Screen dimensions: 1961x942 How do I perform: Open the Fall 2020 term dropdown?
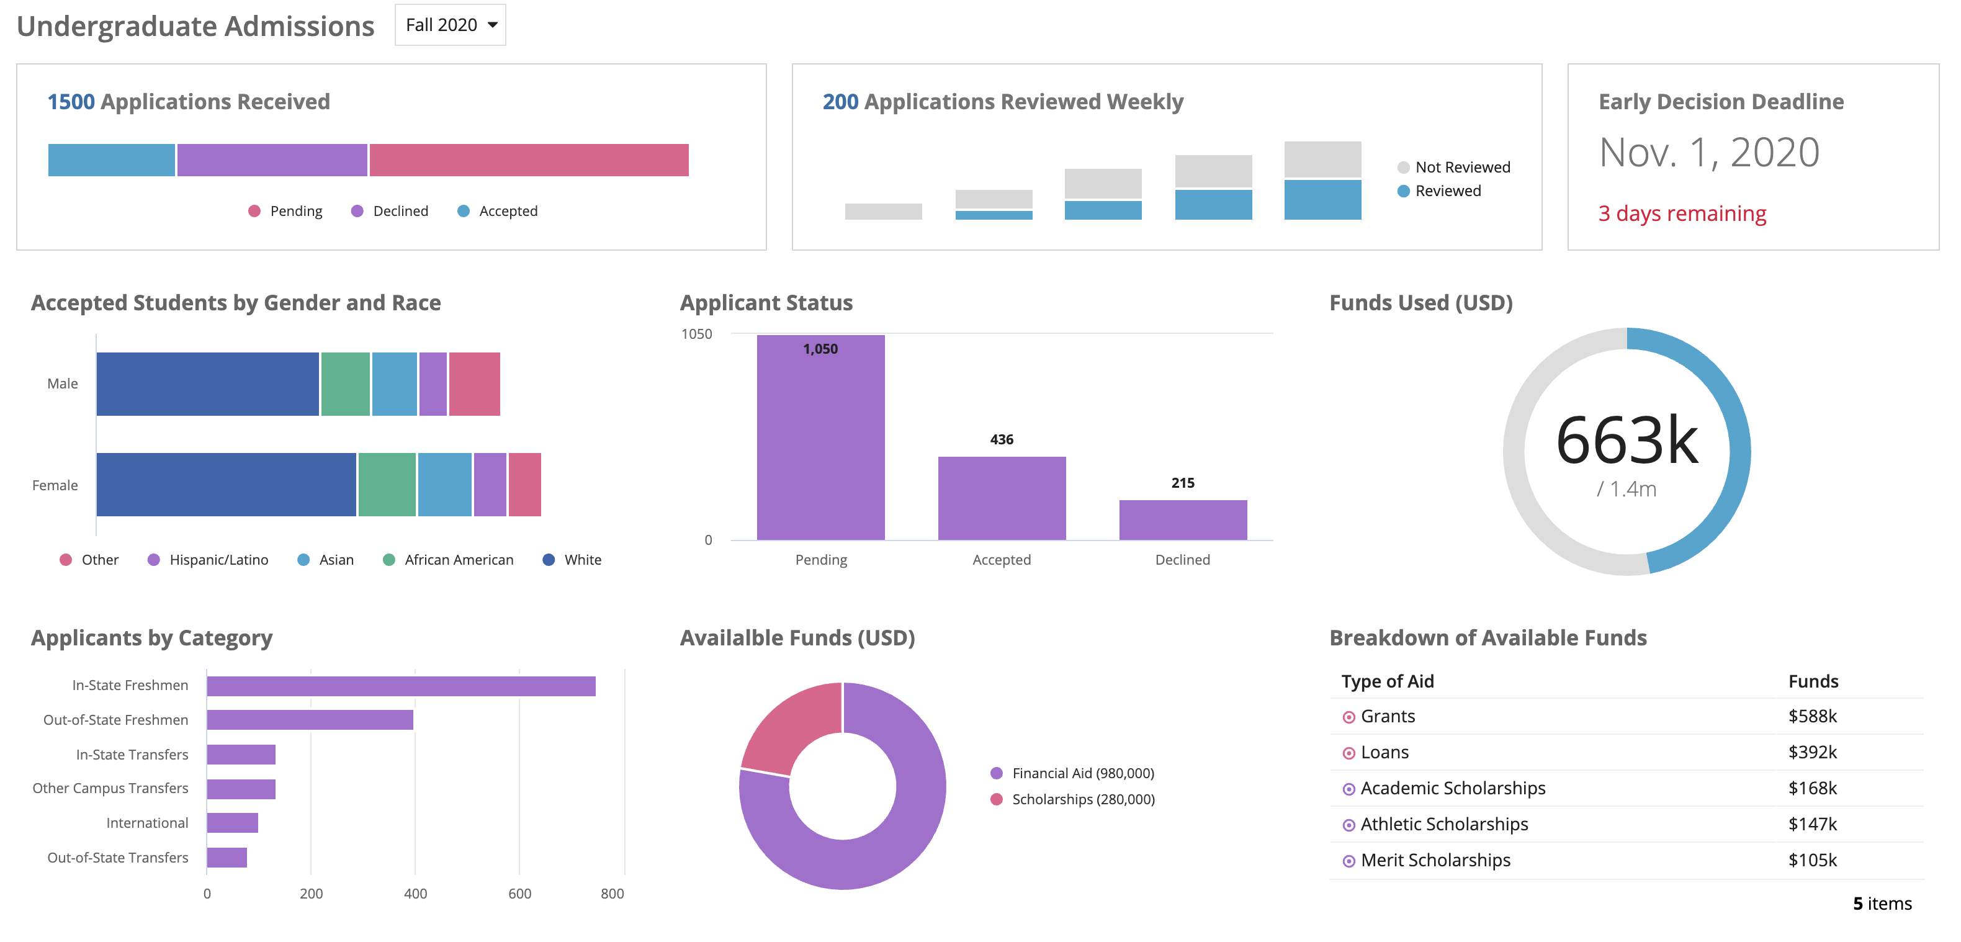pos(450,25)
